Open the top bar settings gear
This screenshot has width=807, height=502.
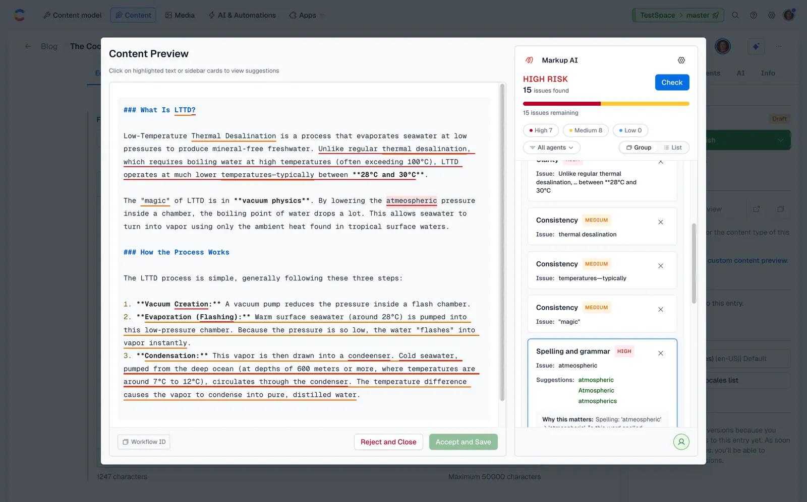[771, 15]
